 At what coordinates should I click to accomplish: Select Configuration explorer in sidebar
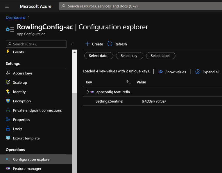pyautogui.click(x=36, y=159)
